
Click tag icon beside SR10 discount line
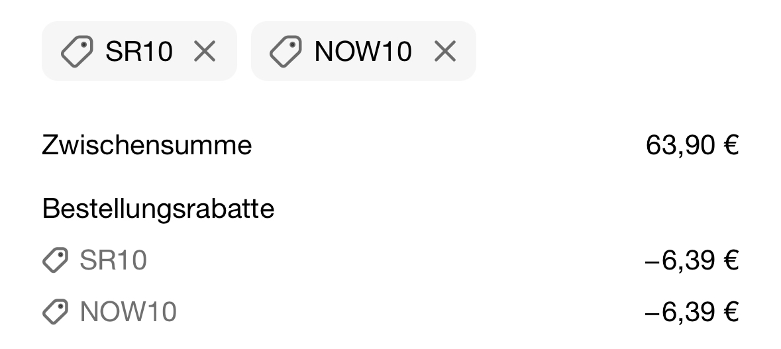pyautogui.click(x=55, y=260)
